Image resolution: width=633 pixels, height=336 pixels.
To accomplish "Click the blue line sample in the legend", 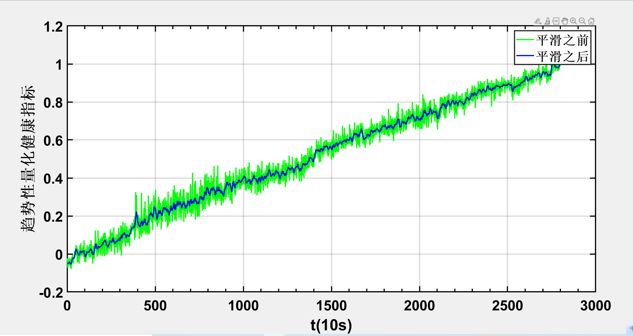I will tap(525, 56).
